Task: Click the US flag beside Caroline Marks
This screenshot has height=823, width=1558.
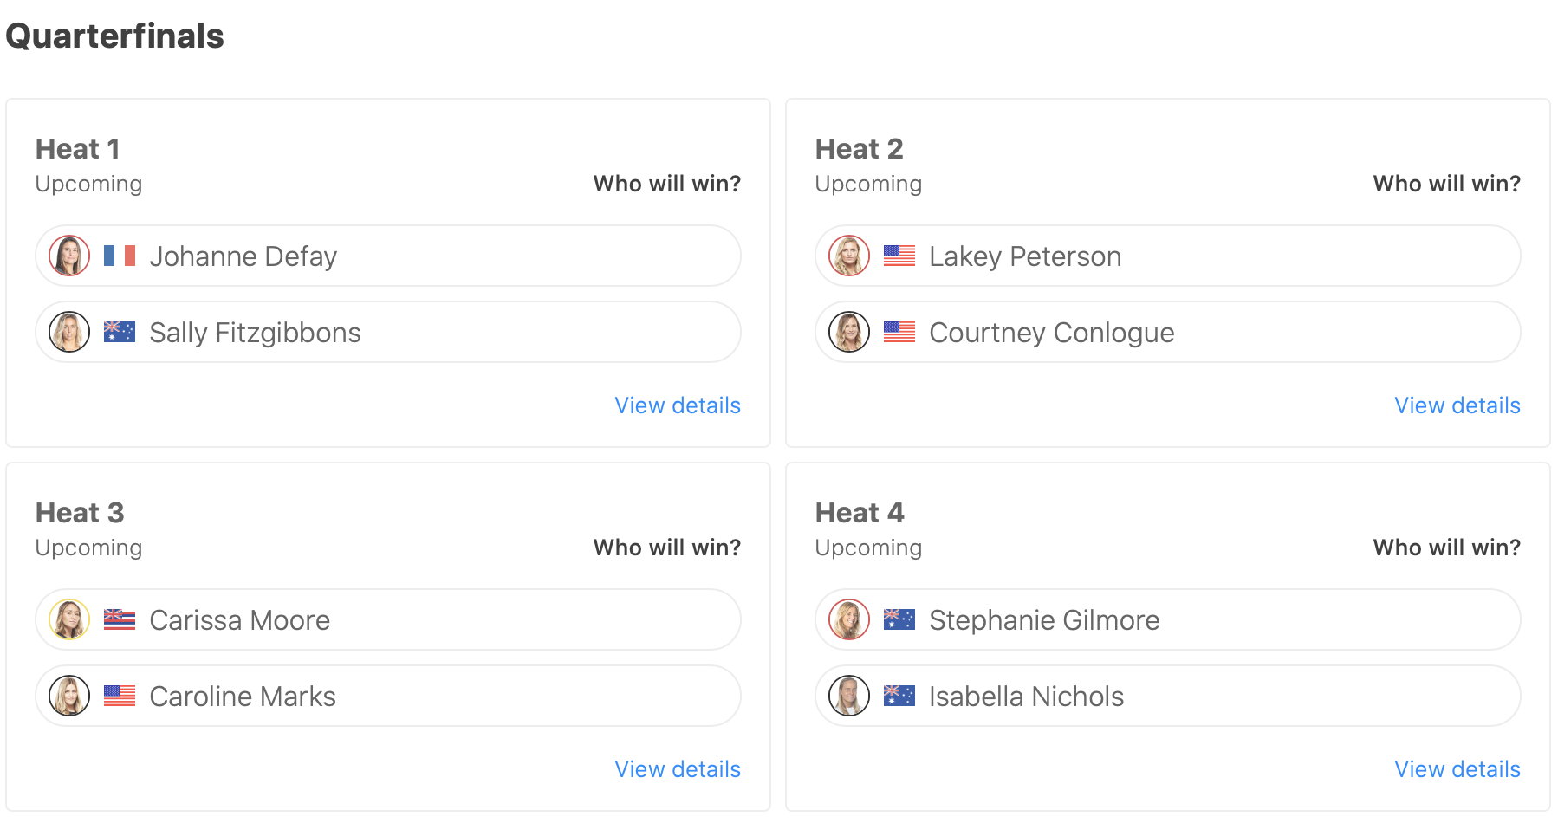Action: click(x=120, y=697)
